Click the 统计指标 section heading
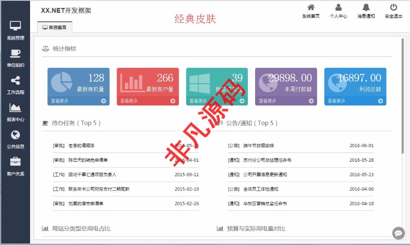The width and height of the screenshot is (410, 245). point(65,49)
